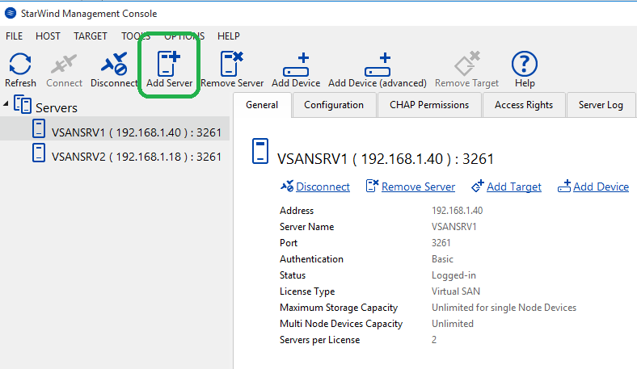Click the VSANSRV2 server icon in tree

(39, 153)
